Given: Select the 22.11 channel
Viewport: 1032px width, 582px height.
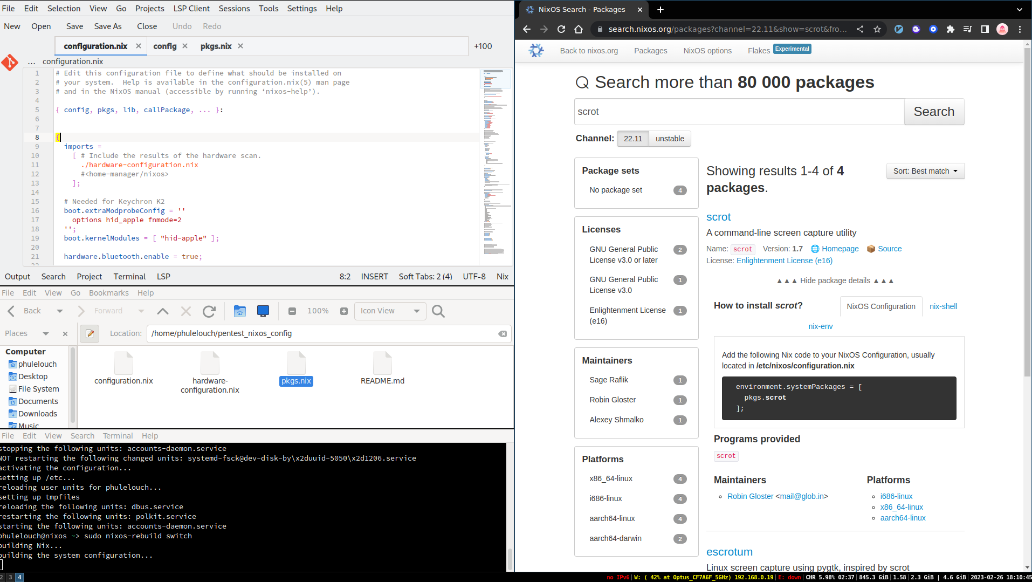Looking at the screenshot, I should (x=633, y=139).
